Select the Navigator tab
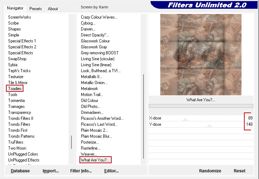 point(15,8)
